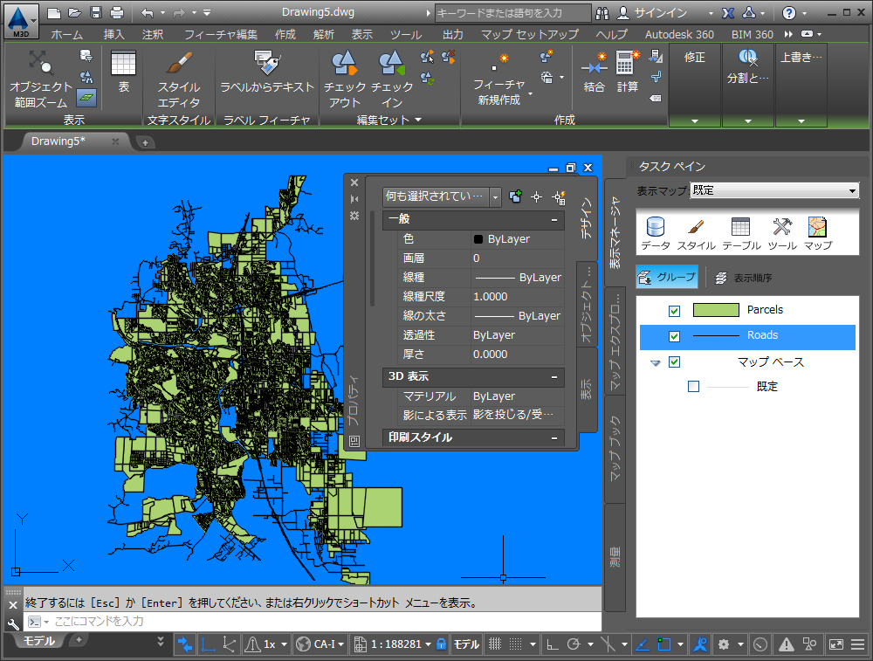Click the Zoom to Object Extents icon
Image resolution: width=873 pixels, height=661 pixels.
pos(40,64)
